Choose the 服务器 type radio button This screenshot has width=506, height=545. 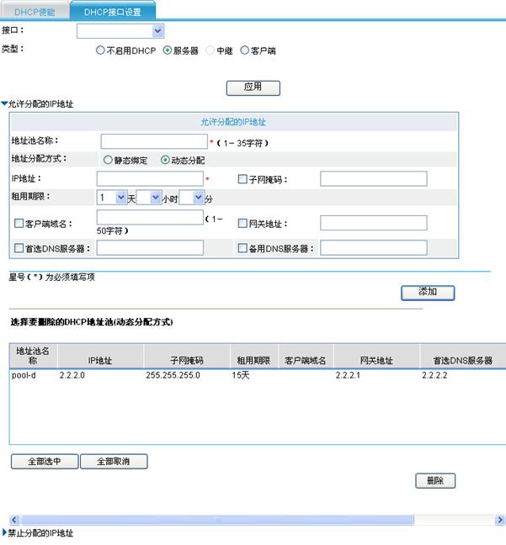click(167, 50)
